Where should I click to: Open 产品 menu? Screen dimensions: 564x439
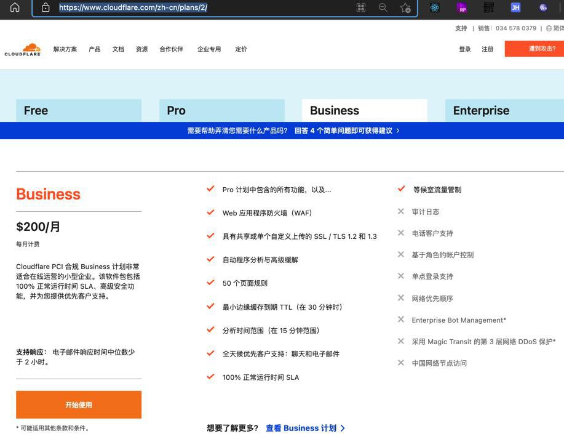point(95,49)
